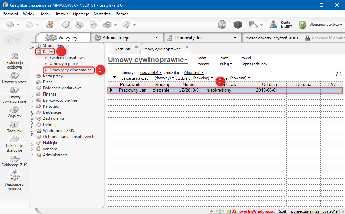Open Ewidencja osobowa sidebar shortcut icon
Viewport: 345px width, 214px height.
point(14,56)
